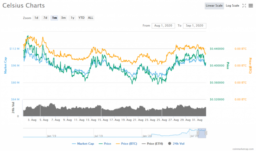The height and width of the screenshot is (151, 256).
Task: Click the 3. Aug date label
Action: pyautogui.click(x=32, y=120)
